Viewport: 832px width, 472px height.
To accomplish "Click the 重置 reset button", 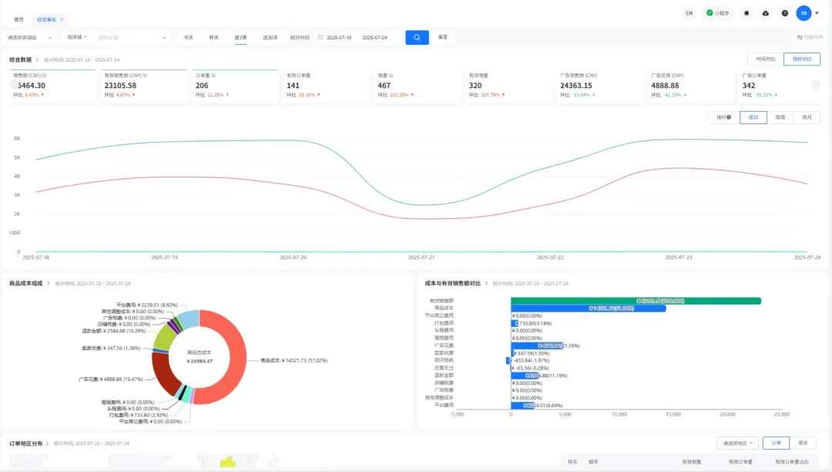I will 443,37.
